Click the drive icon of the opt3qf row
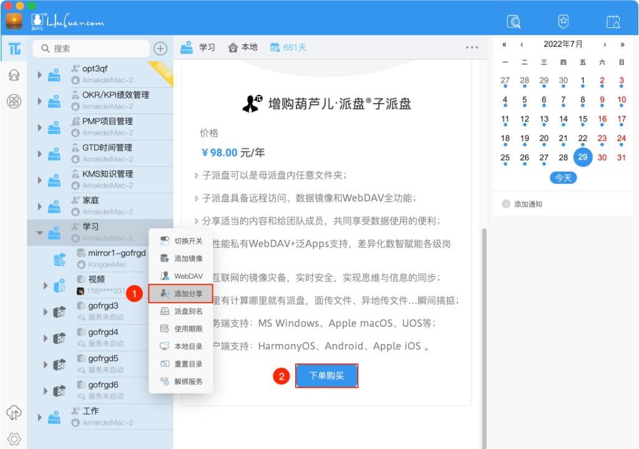Image resolution: width=639 pixels, height=449 pixels. tap(54, 75)
